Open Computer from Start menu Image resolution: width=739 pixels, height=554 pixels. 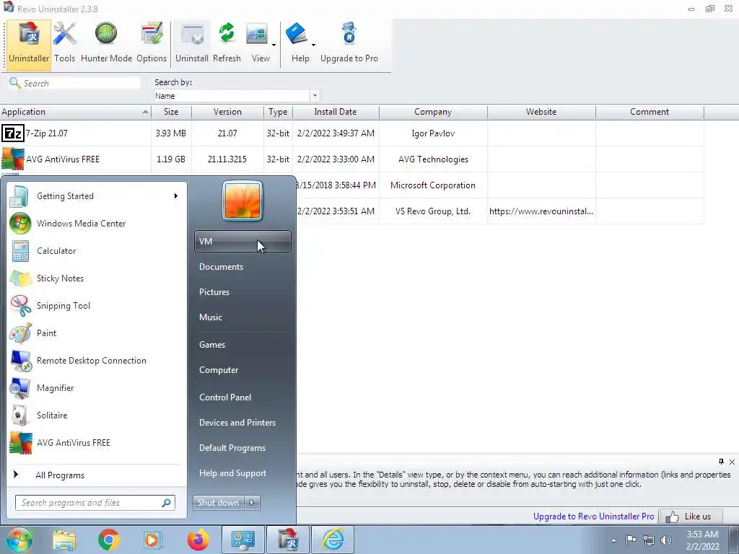(x=242, y=370)
